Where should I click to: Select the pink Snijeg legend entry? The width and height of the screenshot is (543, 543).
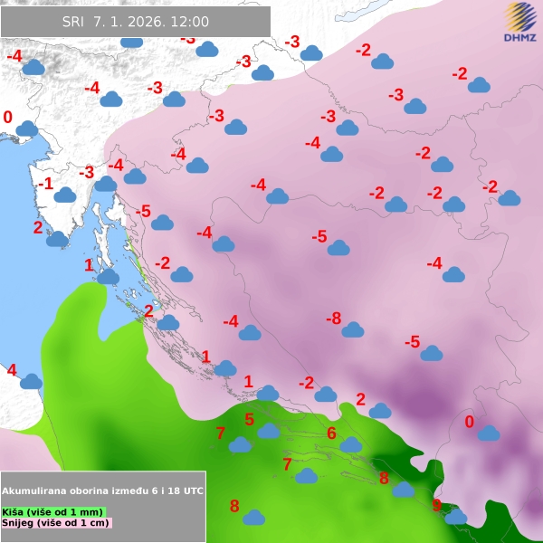[x=56, y=523]
